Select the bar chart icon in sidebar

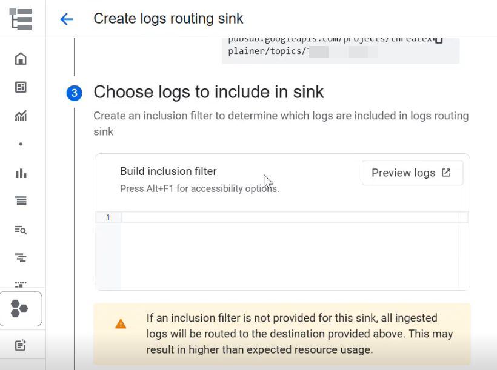tap(21, 173)
